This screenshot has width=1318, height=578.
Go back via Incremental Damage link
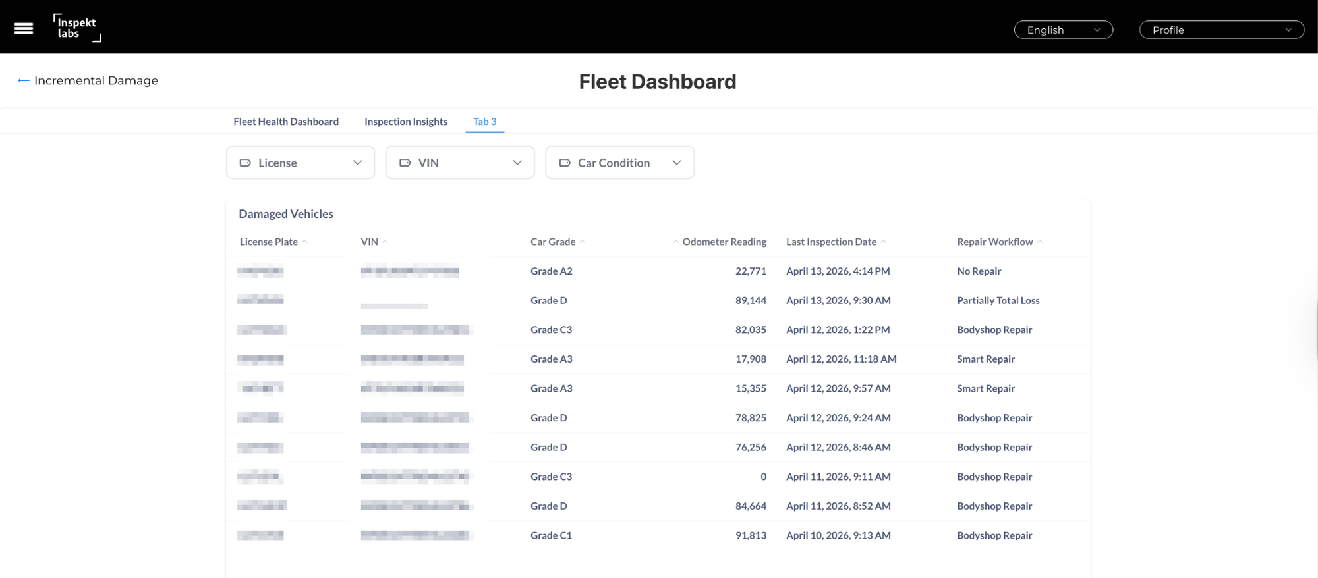click(x=96, y=80)
